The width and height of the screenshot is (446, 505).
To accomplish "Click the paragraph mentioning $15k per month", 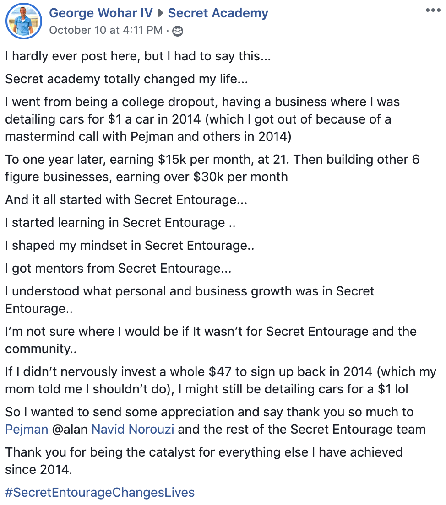I will (x=212, y=168).
